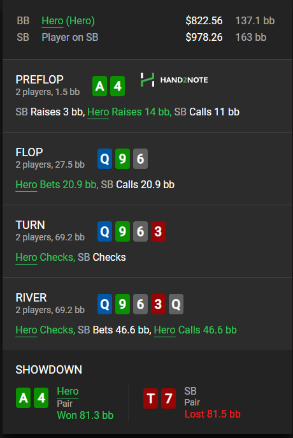
Task: Click the Lost 81.5 bb result
Action: tap(213, 414)
